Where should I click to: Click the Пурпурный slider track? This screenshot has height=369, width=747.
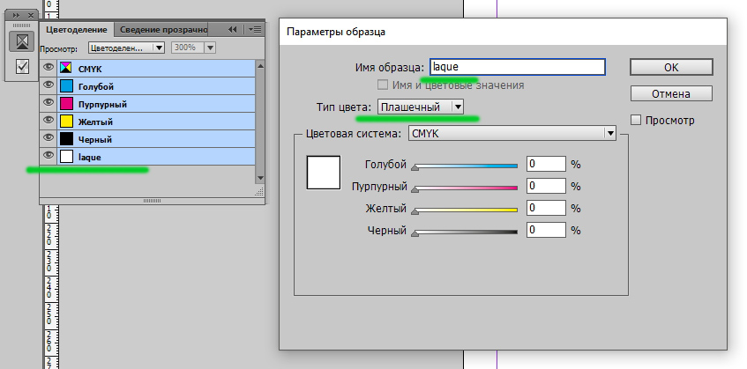pyautogui.click(x=466, y=188)
